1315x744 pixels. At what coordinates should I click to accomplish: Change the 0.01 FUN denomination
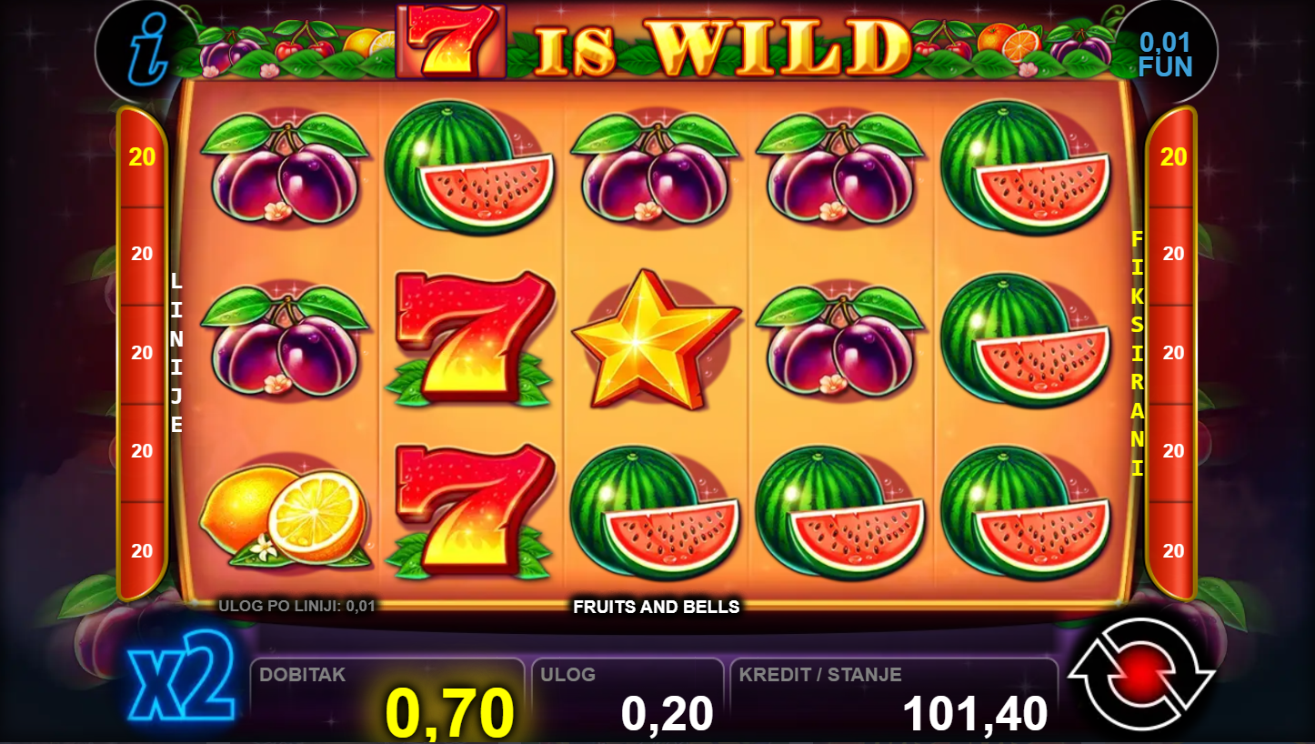[1165, 54]
